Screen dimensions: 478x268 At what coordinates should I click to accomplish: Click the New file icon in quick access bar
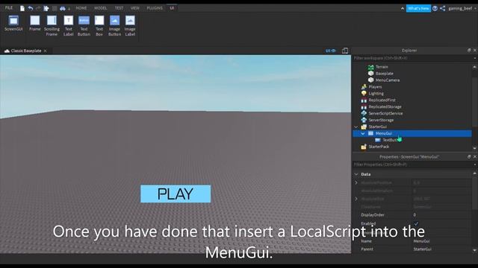coord(22,8)
